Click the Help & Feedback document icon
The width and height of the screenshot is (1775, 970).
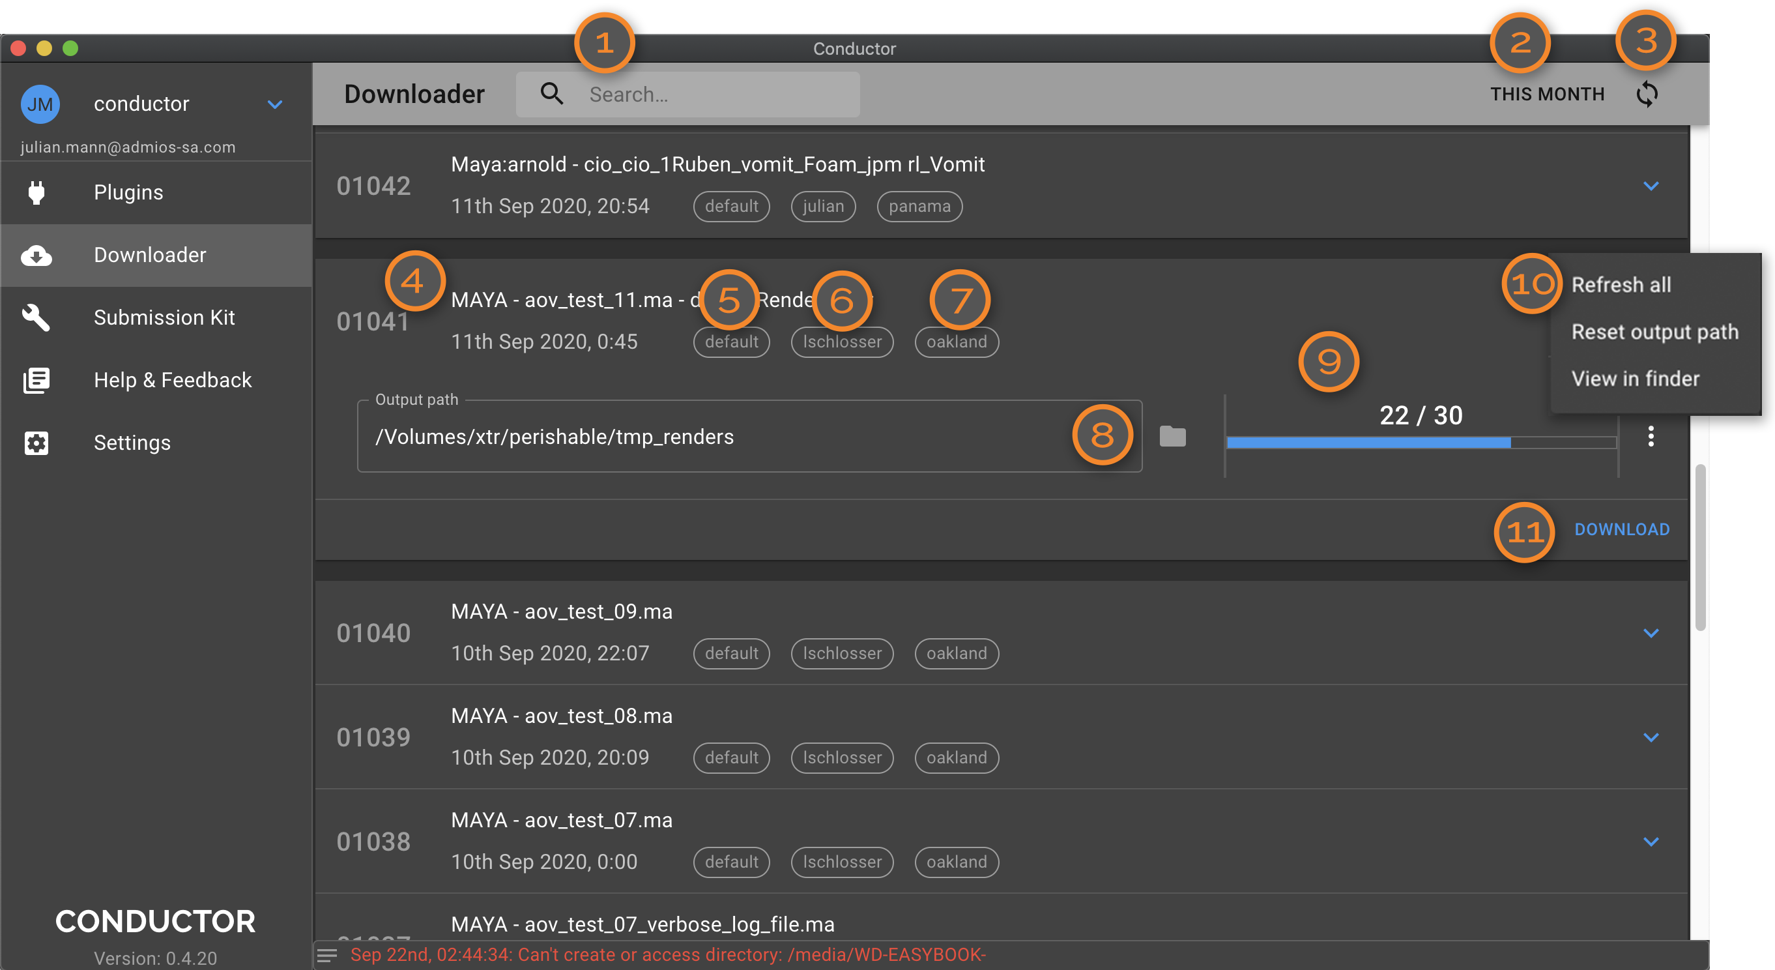[x=36, y=380]
